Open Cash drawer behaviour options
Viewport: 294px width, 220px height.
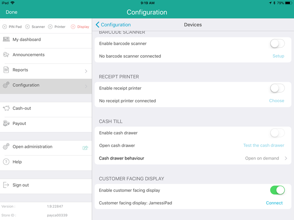tap(266, 158)
